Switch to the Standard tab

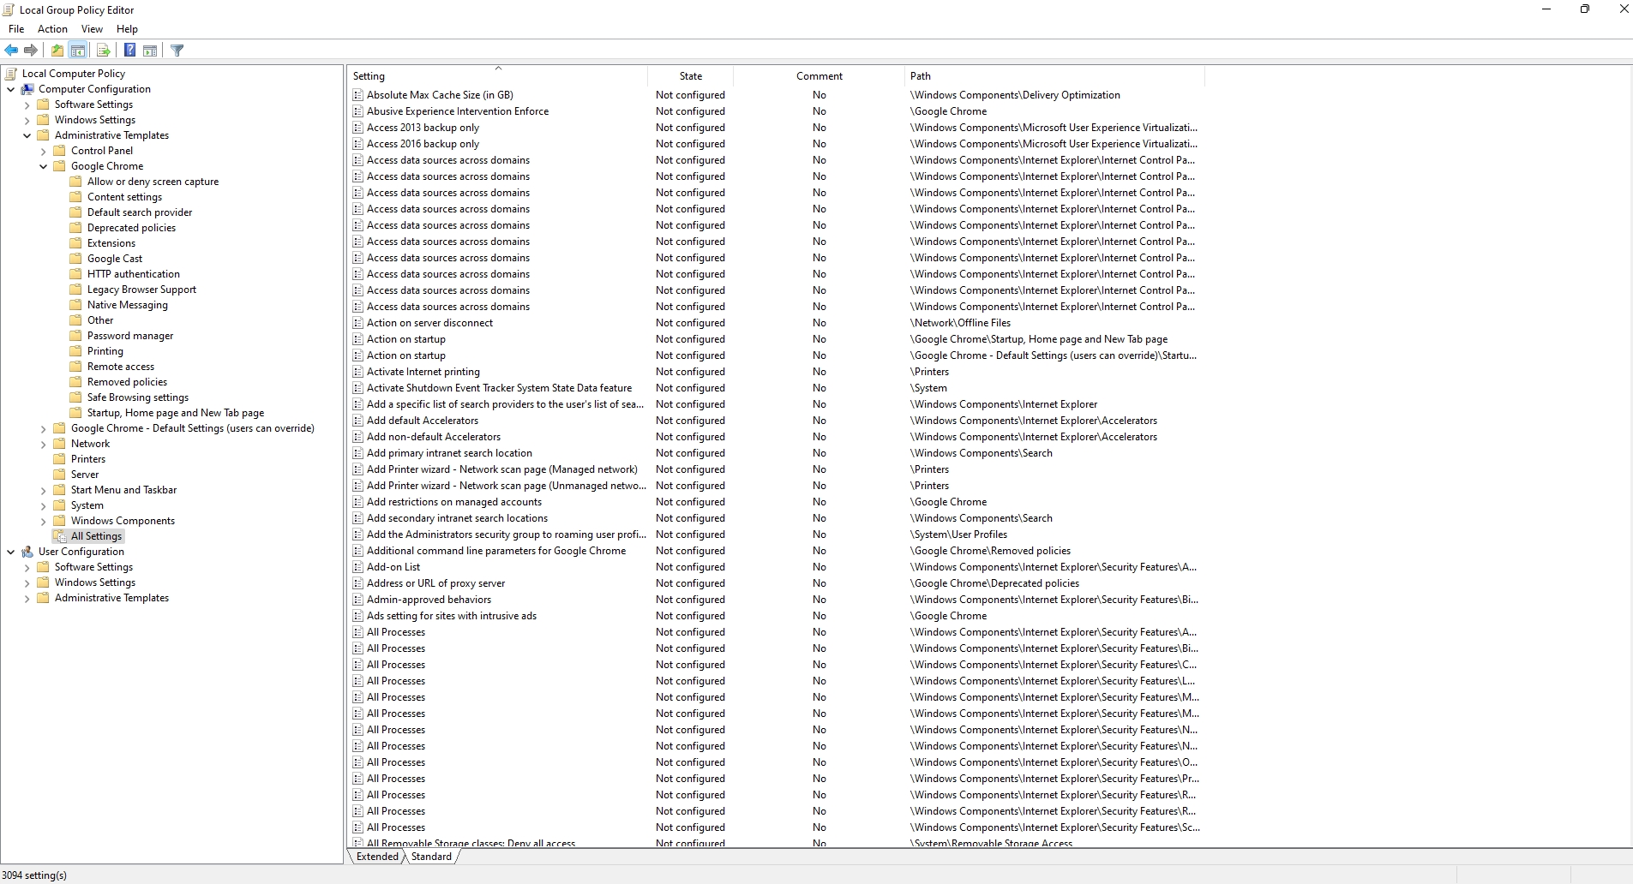tap(431, 857)
